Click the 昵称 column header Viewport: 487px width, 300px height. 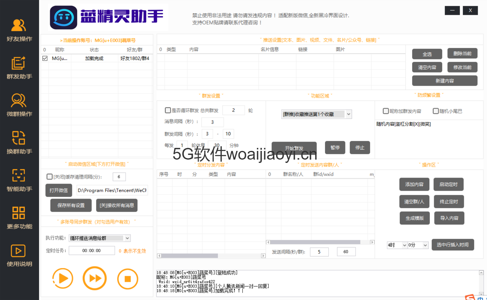click(x=60, y=49)
